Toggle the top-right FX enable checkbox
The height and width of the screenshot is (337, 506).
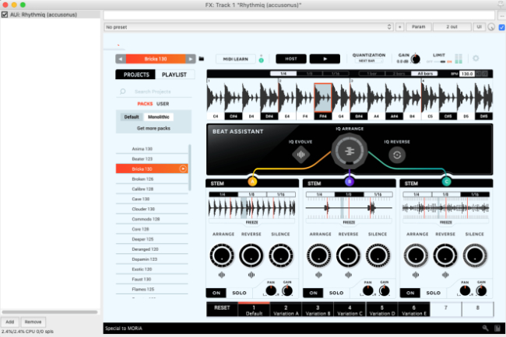(502, 27)
